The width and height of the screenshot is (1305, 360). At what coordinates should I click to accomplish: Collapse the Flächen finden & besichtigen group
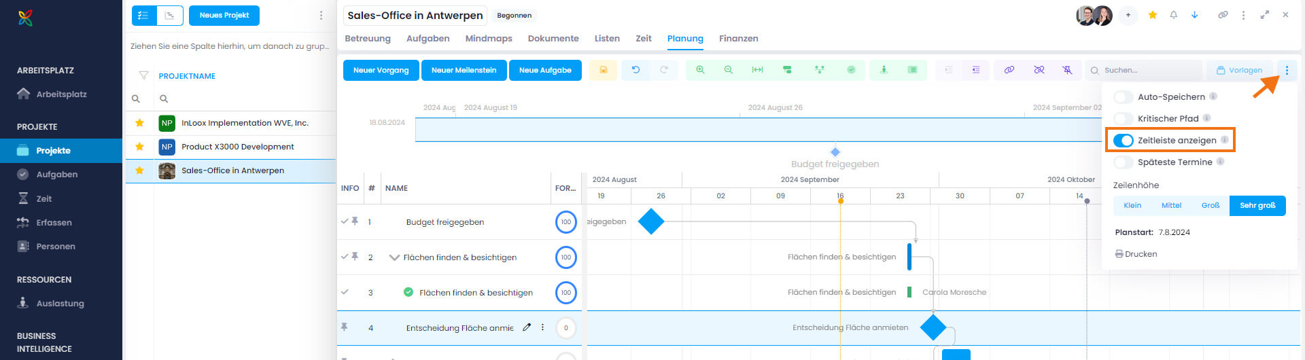click(394, 257)
